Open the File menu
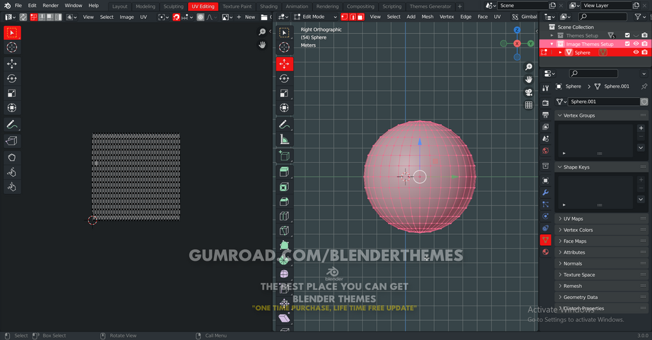652x340 pixels. pos(18,6)
